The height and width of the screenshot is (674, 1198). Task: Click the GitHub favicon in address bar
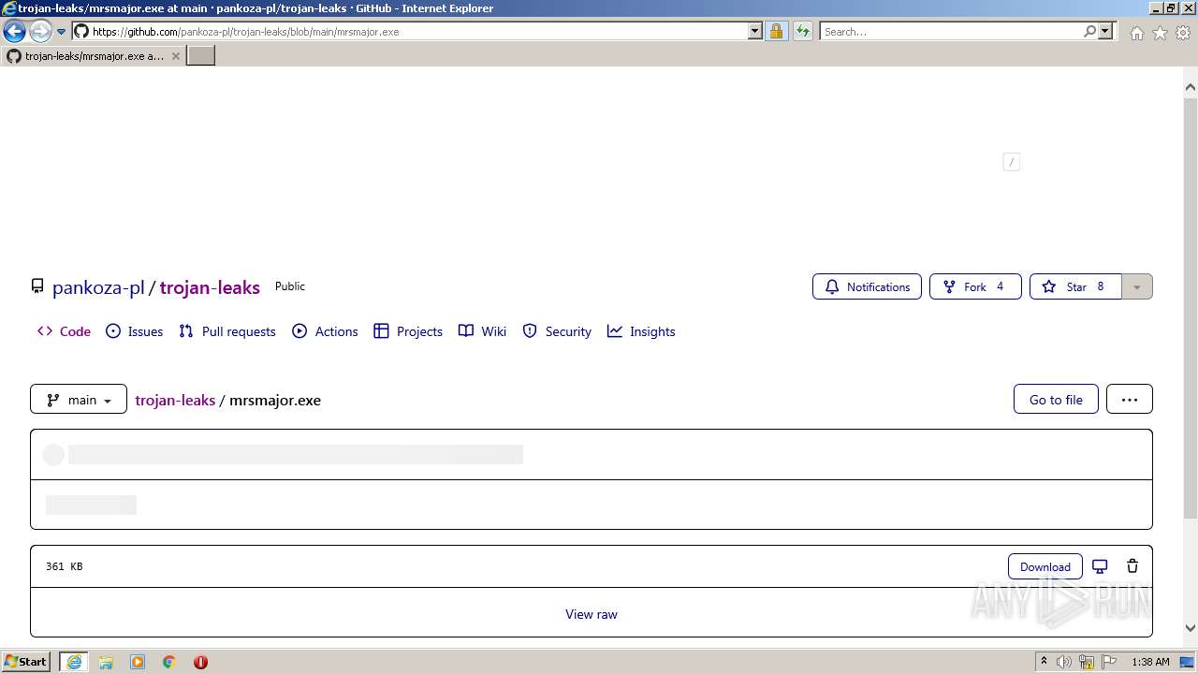point(80,31)
